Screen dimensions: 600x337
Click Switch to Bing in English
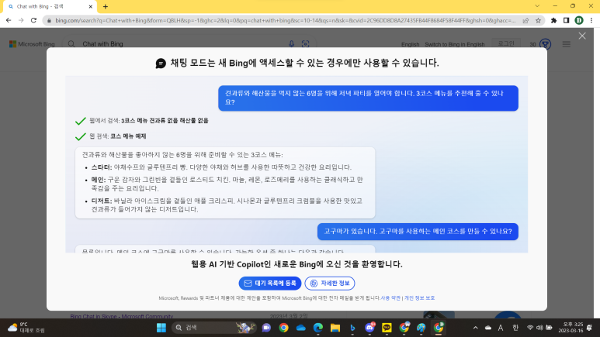coord(455,44)
